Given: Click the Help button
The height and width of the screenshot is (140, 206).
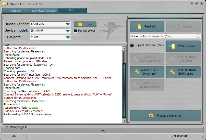Looking at the screenshot, I should 85,24.
